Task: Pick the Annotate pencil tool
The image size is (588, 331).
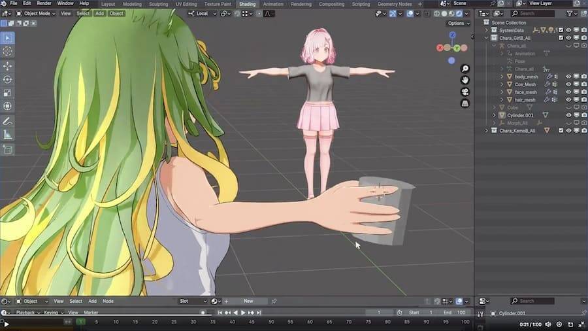Action: click(8, 122)
